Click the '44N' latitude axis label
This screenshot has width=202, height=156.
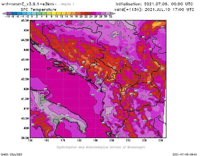[x=26, y=50]
